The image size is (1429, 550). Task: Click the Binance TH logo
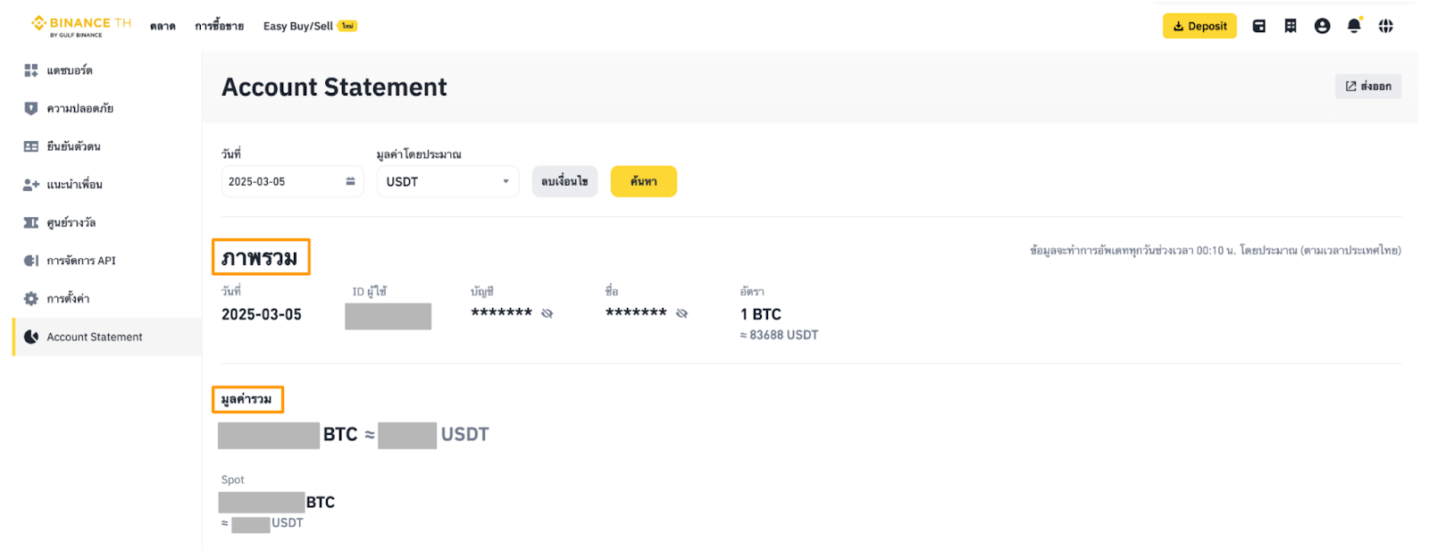point(80,26)
